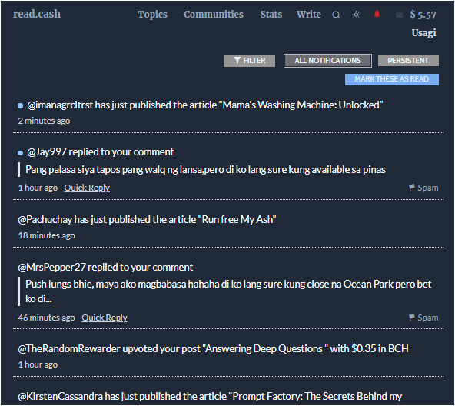The height and width of the screenshot is (406, 455).
Task: Open the Write page
Action: [x=309, y=15]
